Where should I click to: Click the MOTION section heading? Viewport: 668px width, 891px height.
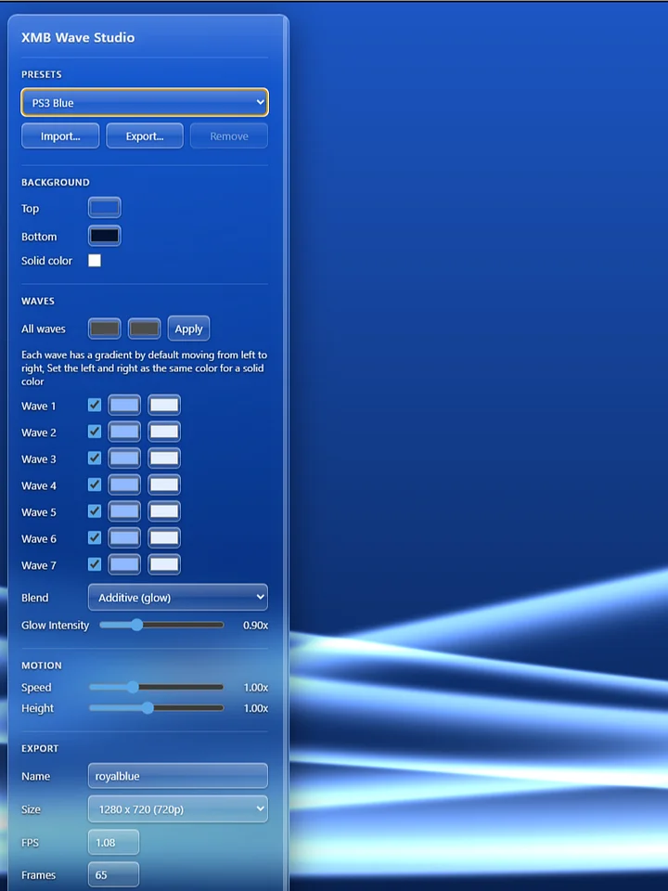[42, 665]
